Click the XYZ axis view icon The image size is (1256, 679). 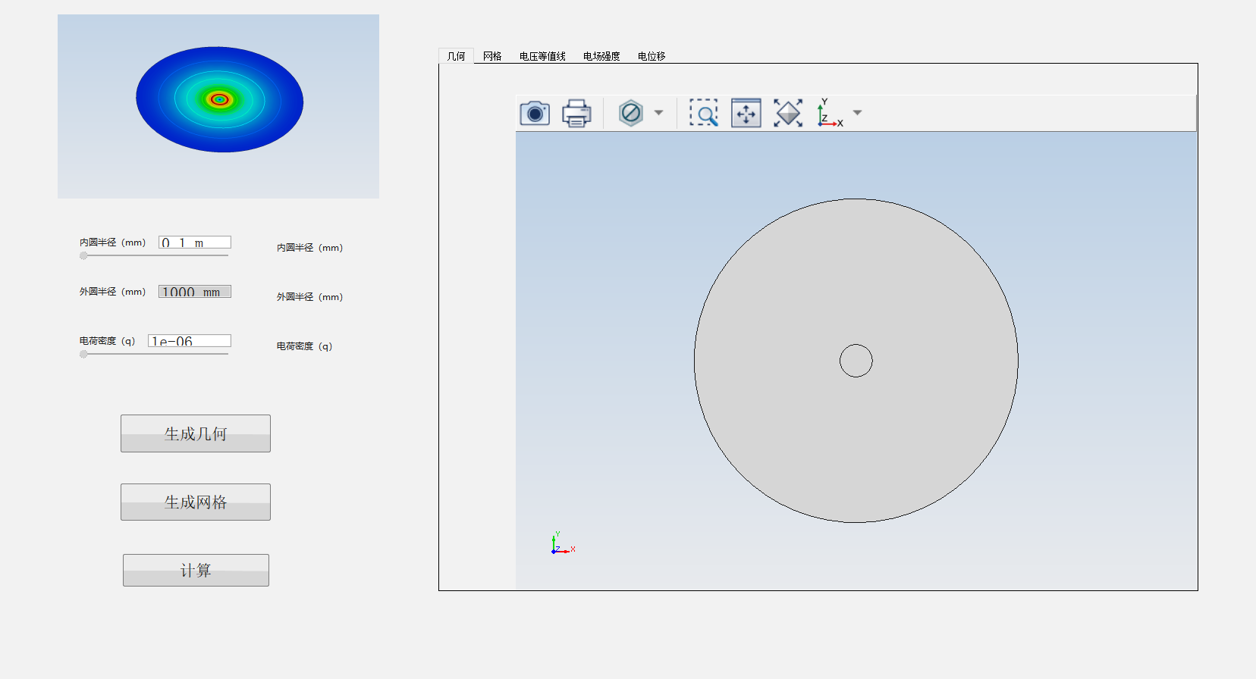830,113
